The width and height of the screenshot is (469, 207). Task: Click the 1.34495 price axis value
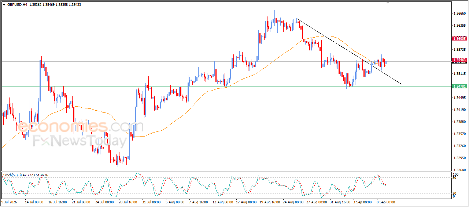pyautogui.click(x=459, y=98)
